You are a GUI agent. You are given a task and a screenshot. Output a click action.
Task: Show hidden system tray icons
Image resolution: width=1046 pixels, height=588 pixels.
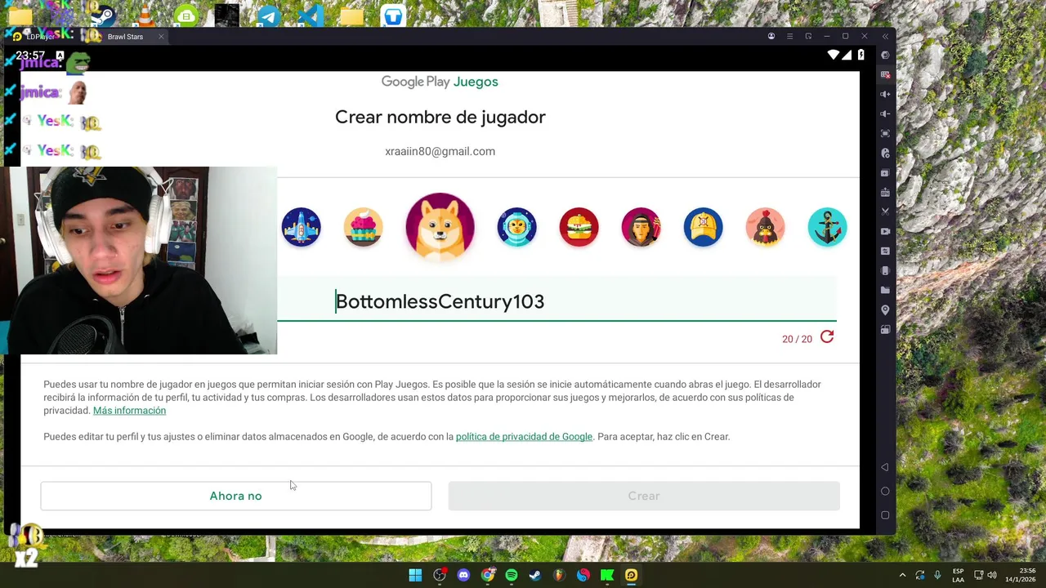(x=902, y=575)
